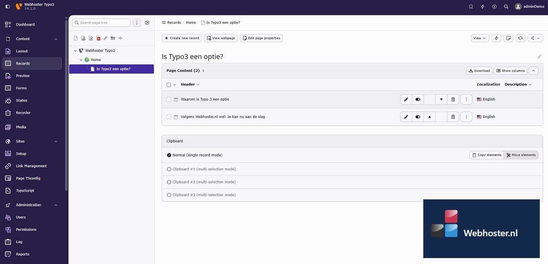Open the bookmarks panel in the top bar
The width and height of the screenshot is (548, 264).
coord(471,7)
